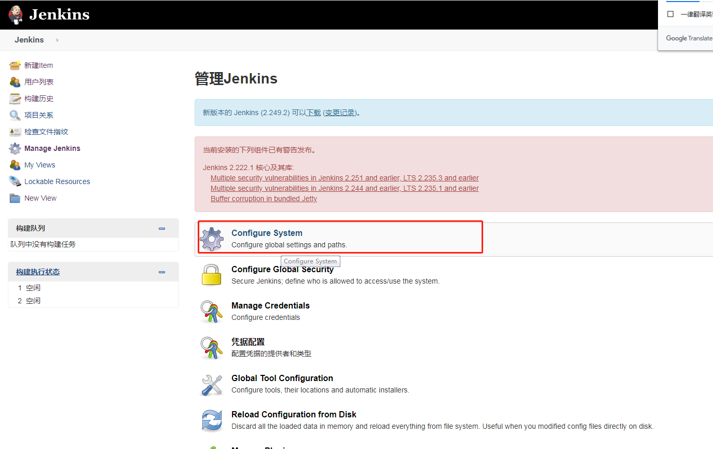Open the Jenkins breadcrumb link
713x449 pixels.
click(x=29, y=40)
